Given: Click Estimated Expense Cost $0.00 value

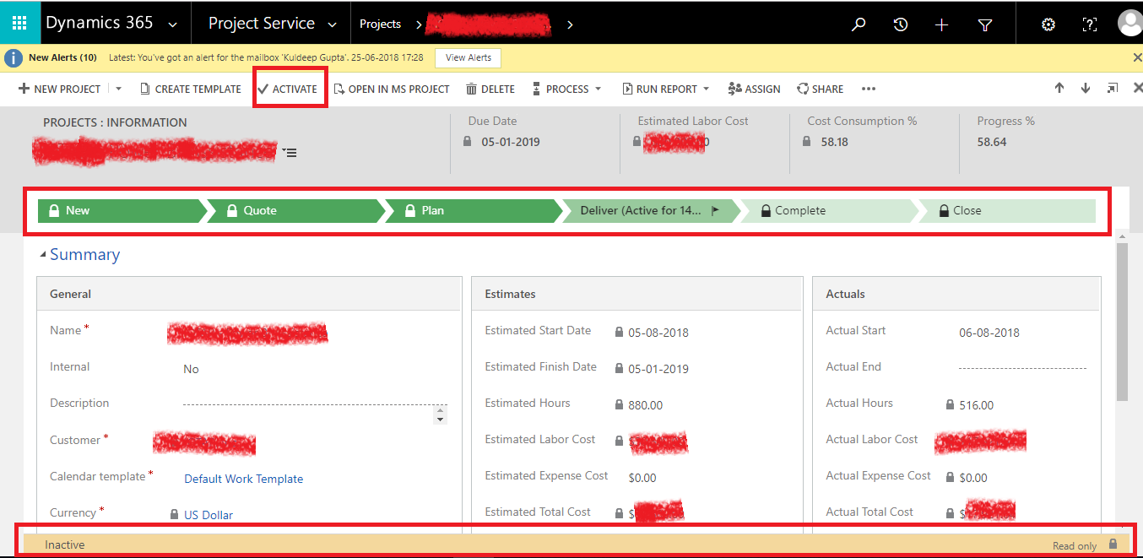Looking at the screenshot, I should 642,478.
